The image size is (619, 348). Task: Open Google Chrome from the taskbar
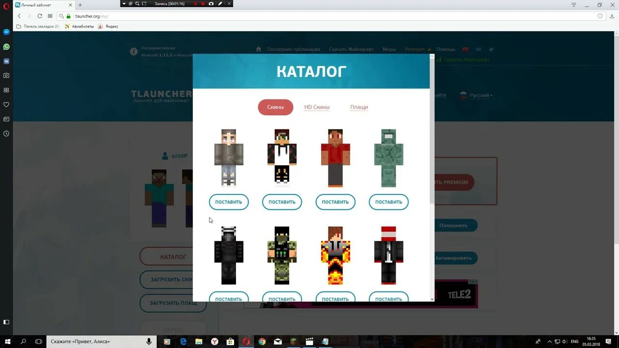point(262,341)
